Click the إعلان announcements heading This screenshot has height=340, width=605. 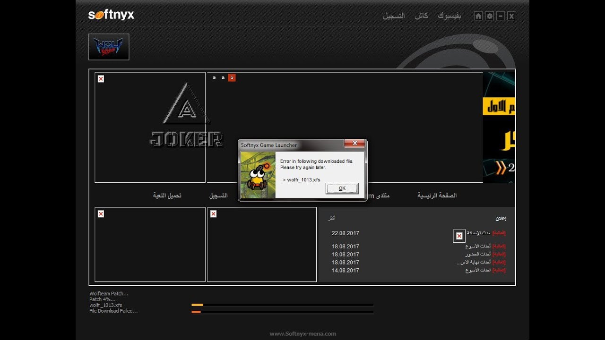click(501, 219)
